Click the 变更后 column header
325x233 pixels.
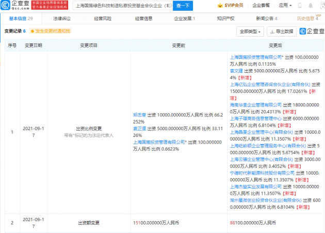275,45
